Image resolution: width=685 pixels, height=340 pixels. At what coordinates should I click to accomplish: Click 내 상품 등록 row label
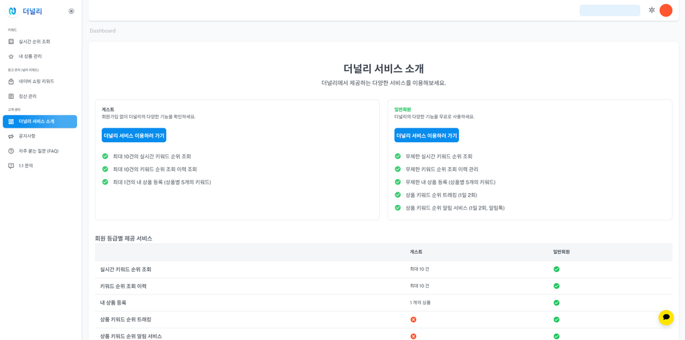(113, 303)
